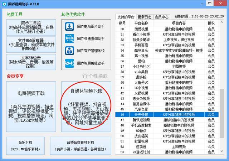Viewport: 229px width, 161px height.
Task: Select the 汽车之家 row
Action: (167, 109)
